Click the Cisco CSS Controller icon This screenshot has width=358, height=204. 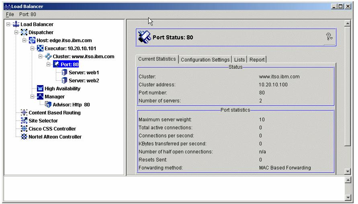(24, 129)
